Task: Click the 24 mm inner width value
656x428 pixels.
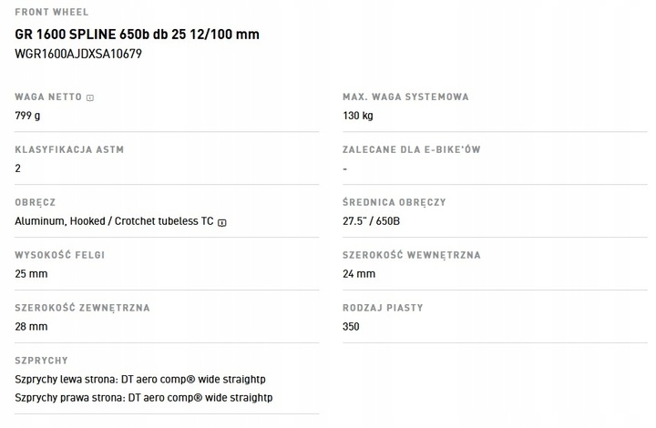Action: click(x=359, y=274)
